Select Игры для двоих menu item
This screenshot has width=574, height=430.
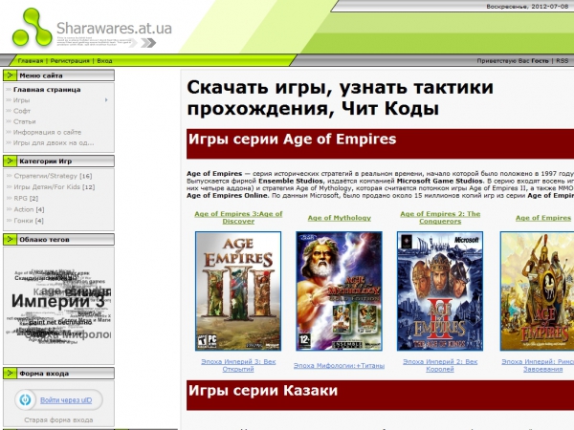coord(54,142)
